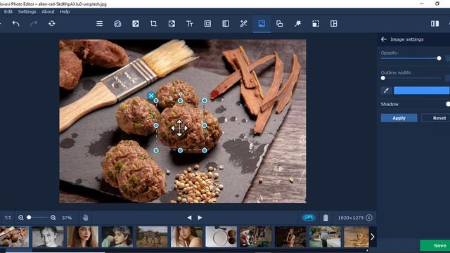This screenshot has height=253, width=450.
Task: Select the Text tool
Action: click(190, 23)
